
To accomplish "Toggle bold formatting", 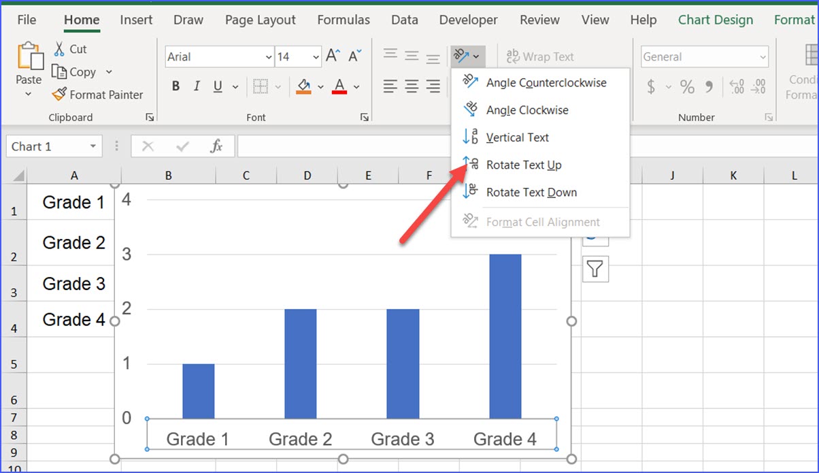I will tap(175, 86).
